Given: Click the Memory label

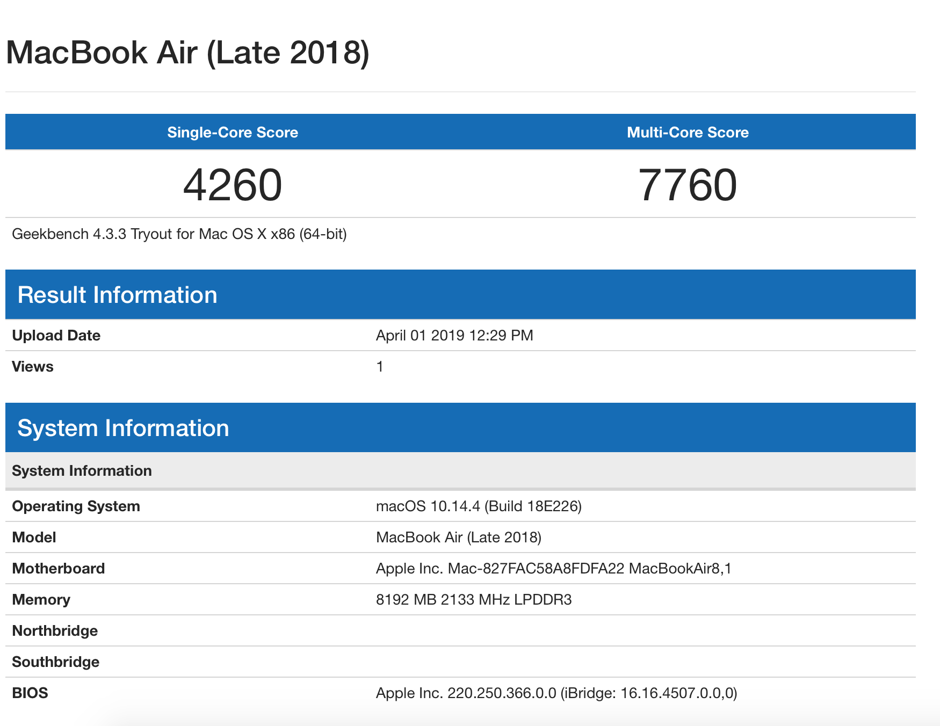Looking at the screenshot, I should (41, 600).
